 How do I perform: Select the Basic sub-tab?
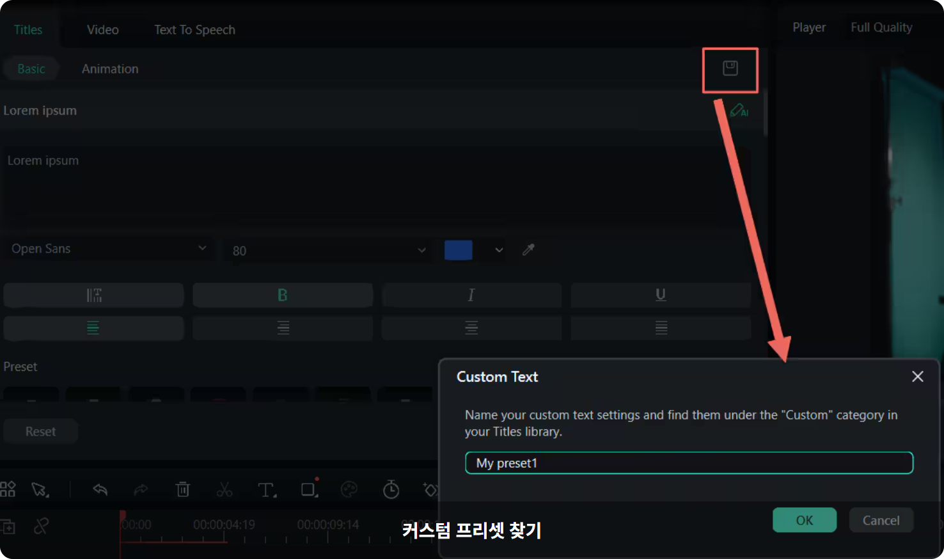[x=31, y=69]
